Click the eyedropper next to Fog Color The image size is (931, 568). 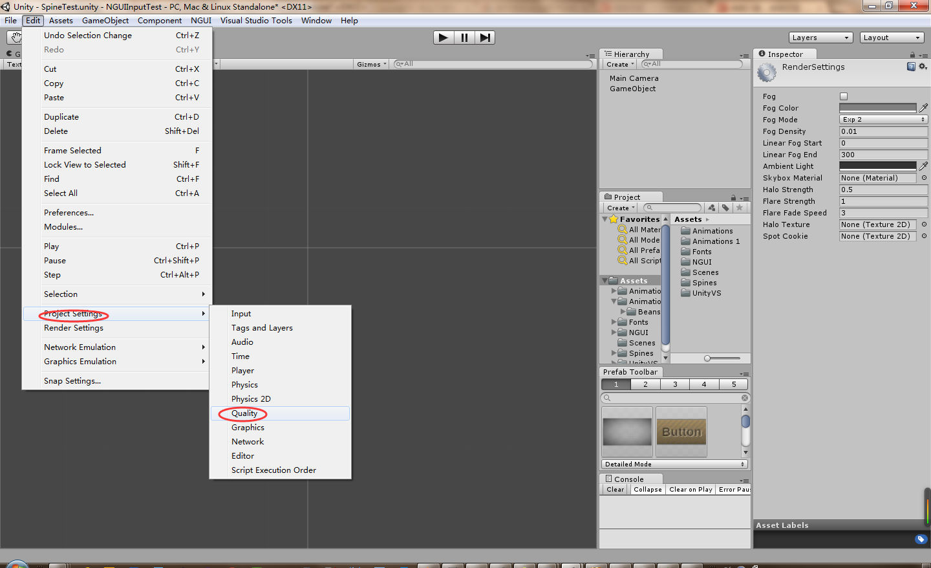tap(923, 108)
